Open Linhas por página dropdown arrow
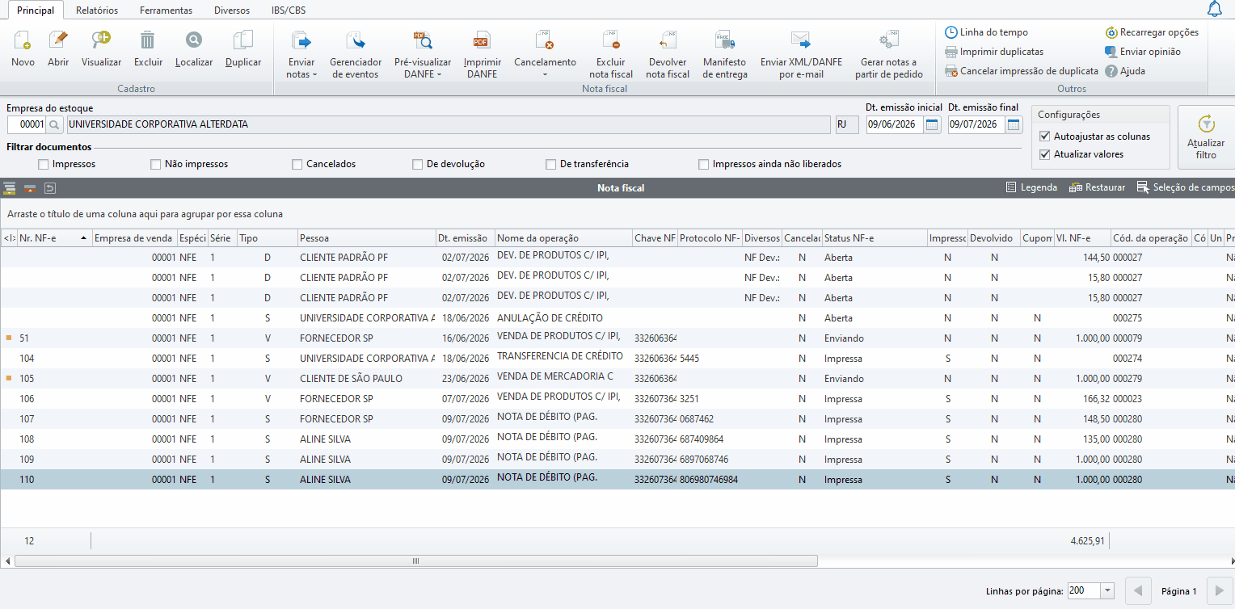1235x609 pixels. click(x=1107, y=590)
